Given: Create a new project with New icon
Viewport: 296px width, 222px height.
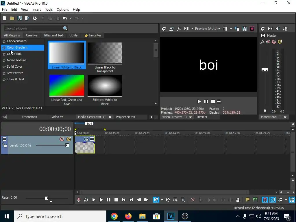Looking at the screenshot, I should tap(5, 18).
